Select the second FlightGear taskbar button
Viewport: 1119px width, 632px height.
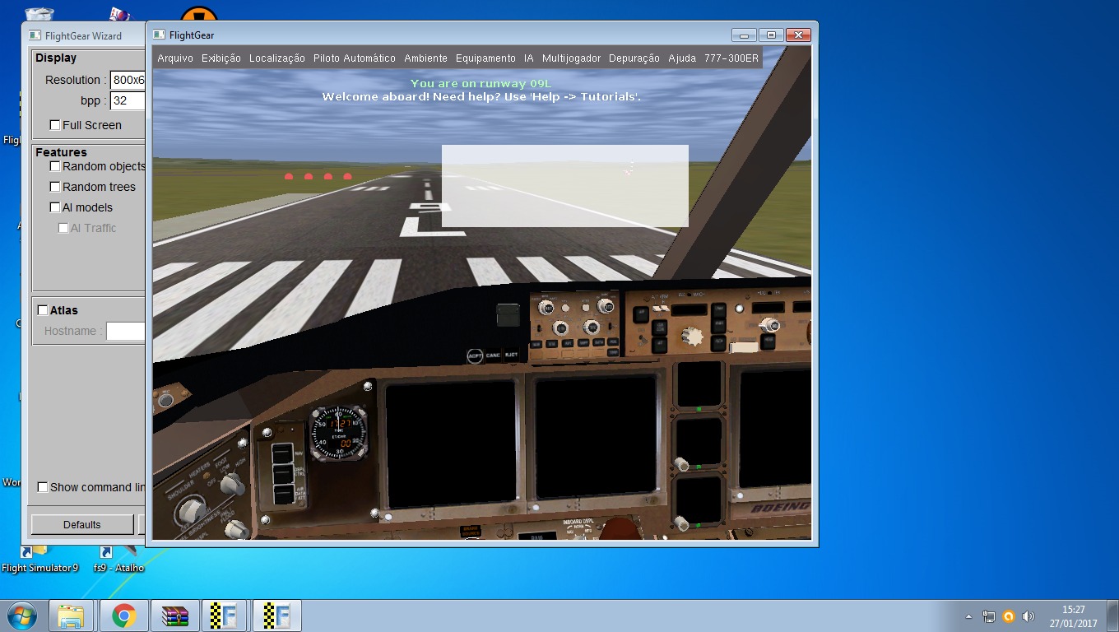277,616
